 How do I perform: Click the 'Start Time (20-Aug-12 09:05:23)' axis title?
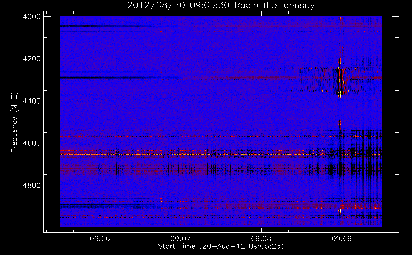point(221,246)
